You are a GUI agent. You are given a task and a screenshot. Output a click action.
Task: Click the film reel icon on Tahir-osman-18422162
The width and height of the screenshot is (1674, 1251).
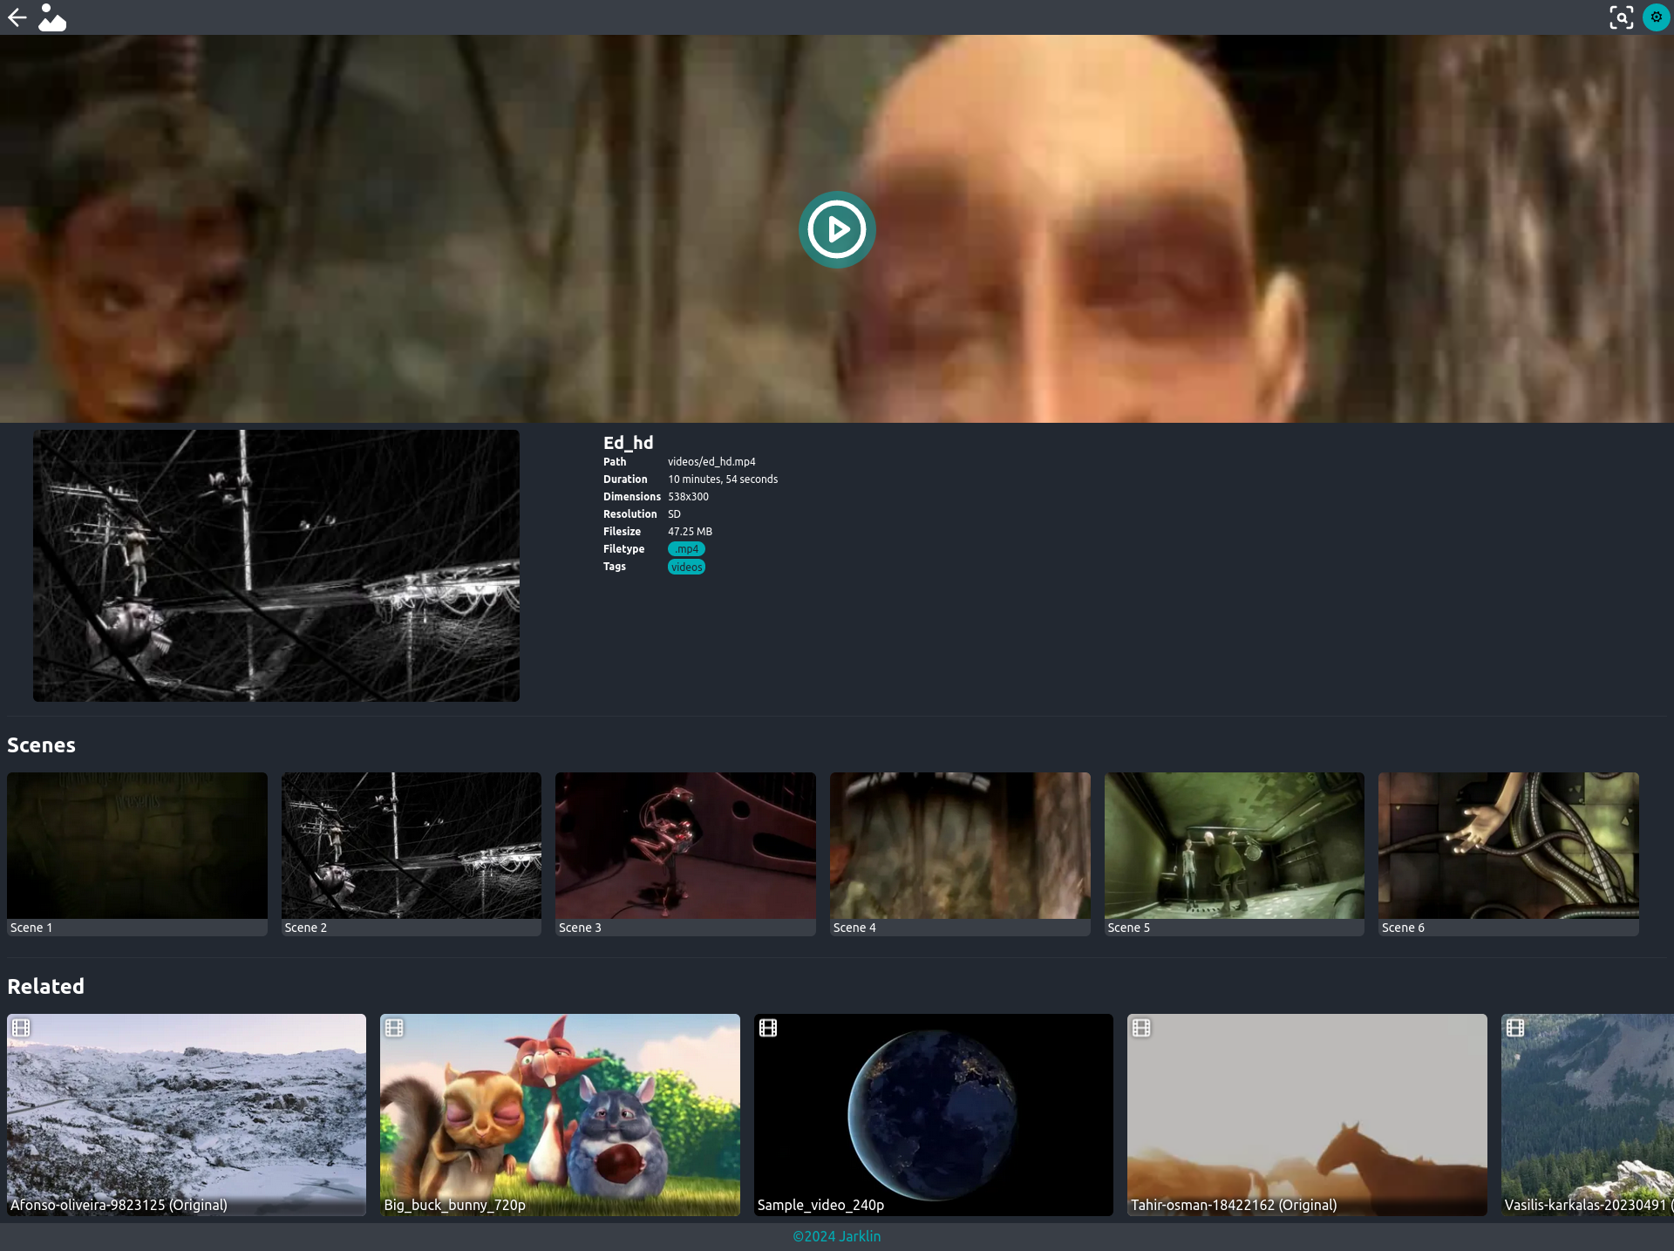coord(1141,1028)
